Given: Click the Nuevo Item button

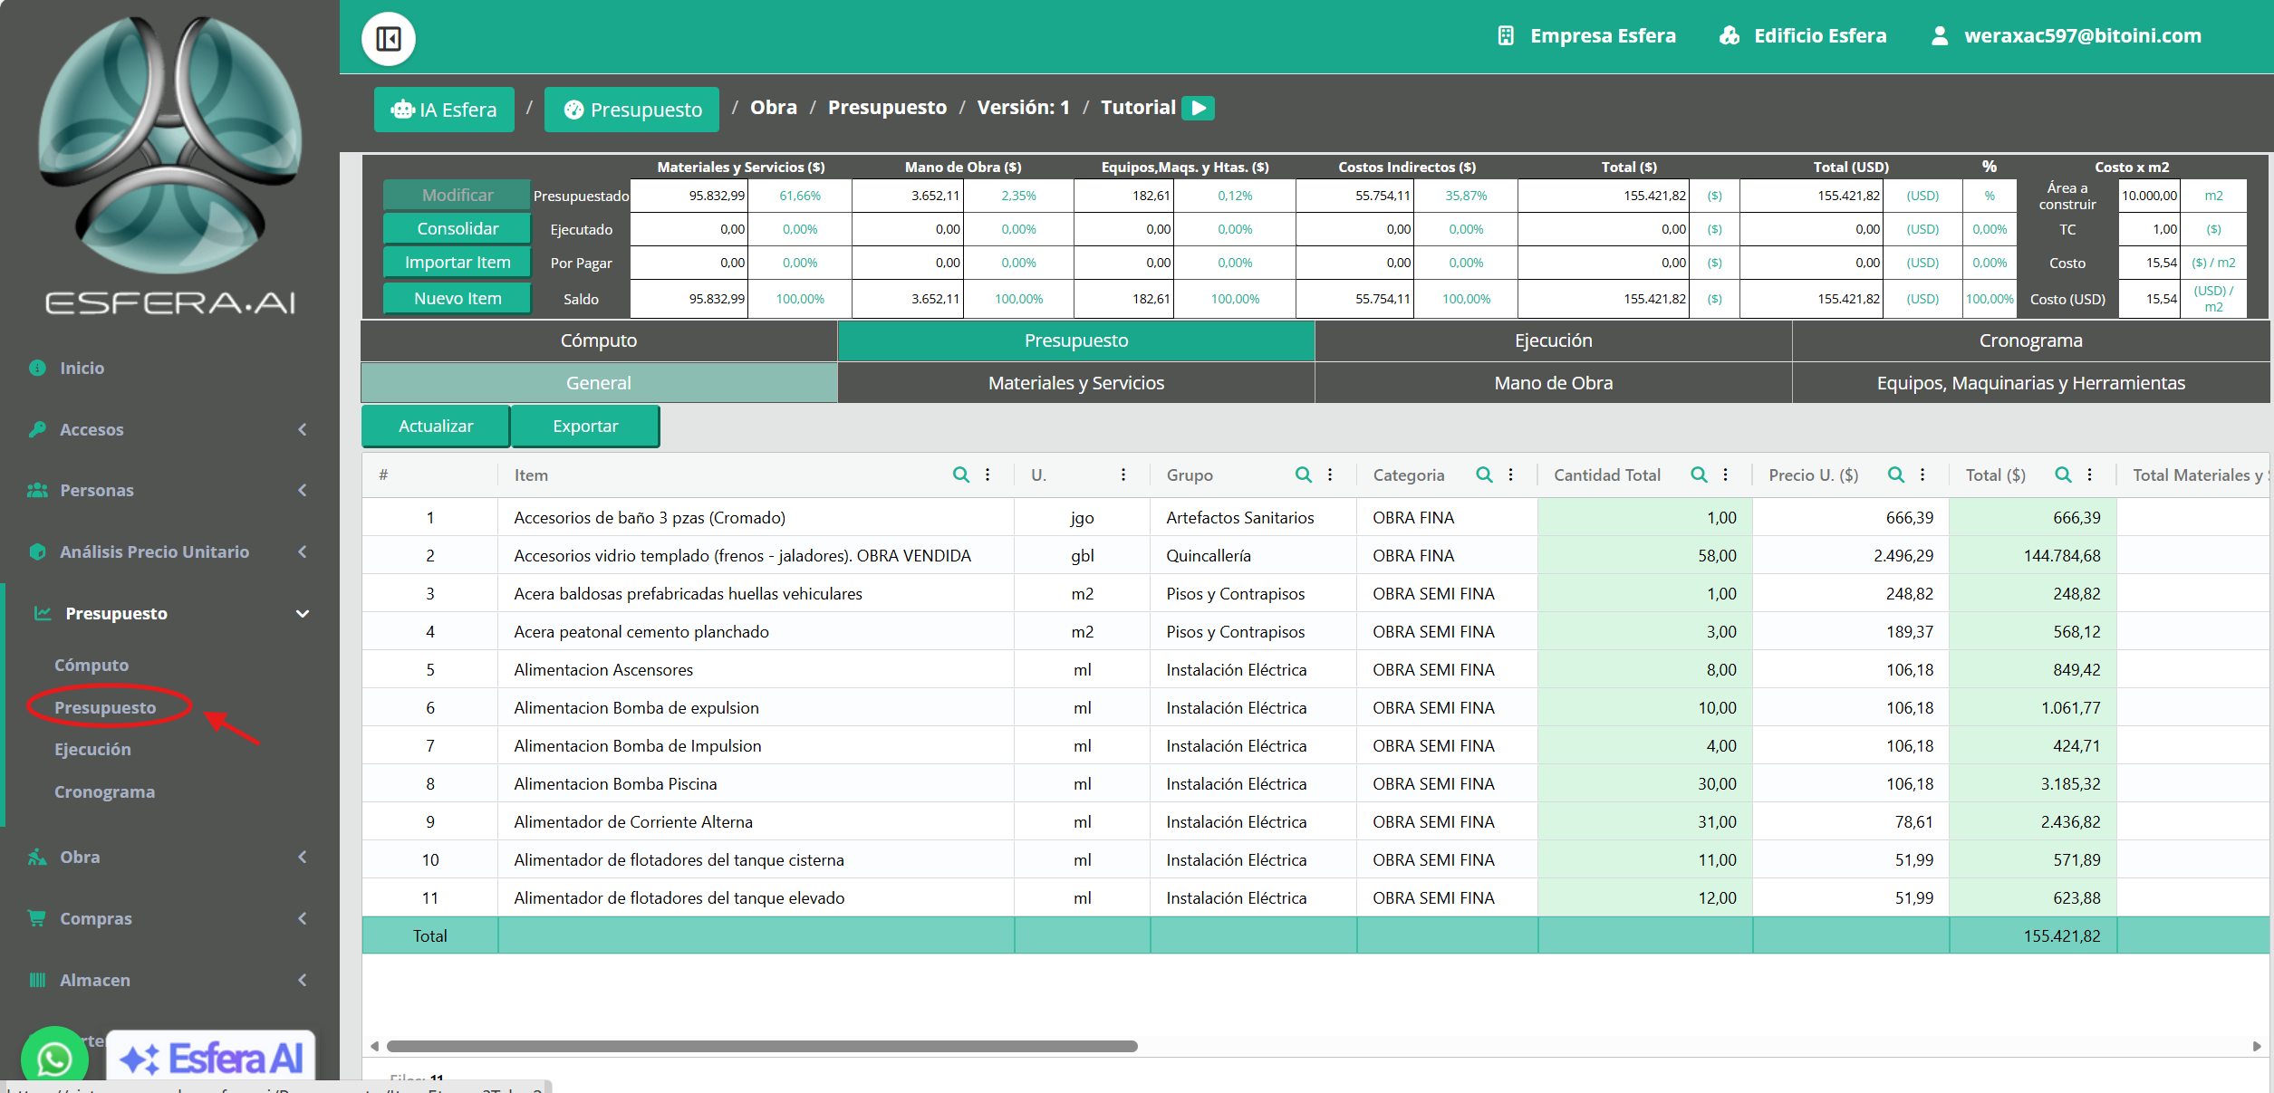Looking at the screenshot, I should pos(458,298).
